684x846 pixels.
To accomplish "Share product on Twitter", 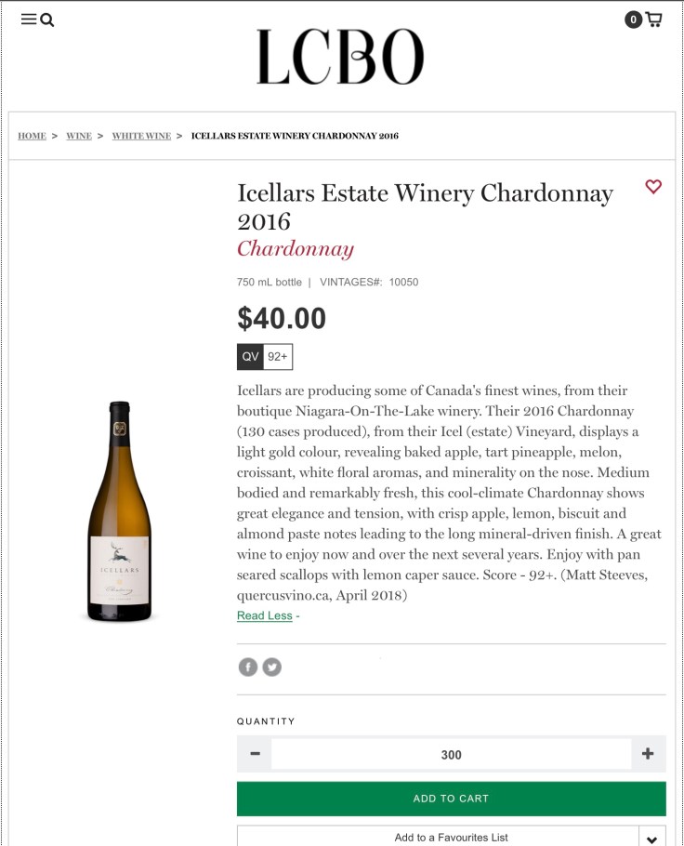I will (271, 667).
